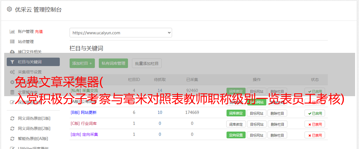Open the [私有] 采集交流 column link
Screen dimensions: 359x149
[x=84, y=91]
